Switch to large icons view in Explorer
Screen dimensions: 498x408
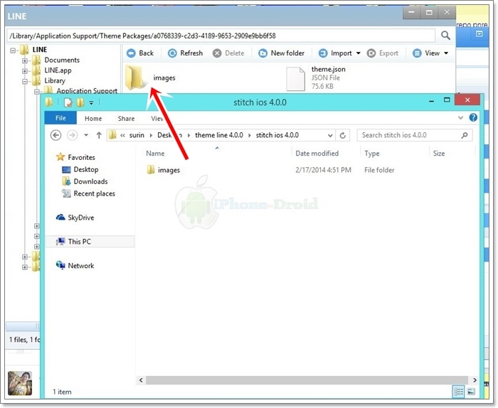(471, 392)
